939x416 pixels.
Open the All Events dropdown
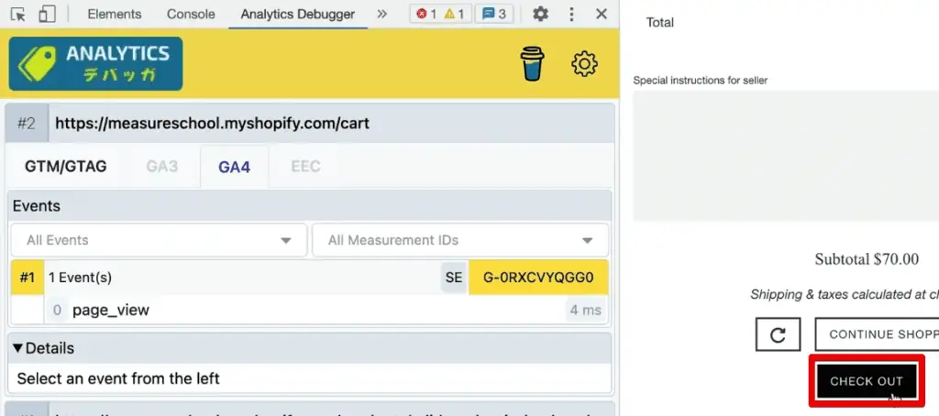tap(158, 240)
